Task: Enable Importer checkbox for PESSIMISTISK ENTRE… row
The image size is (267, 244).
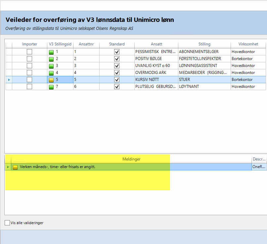Action: tap(29, 52)
